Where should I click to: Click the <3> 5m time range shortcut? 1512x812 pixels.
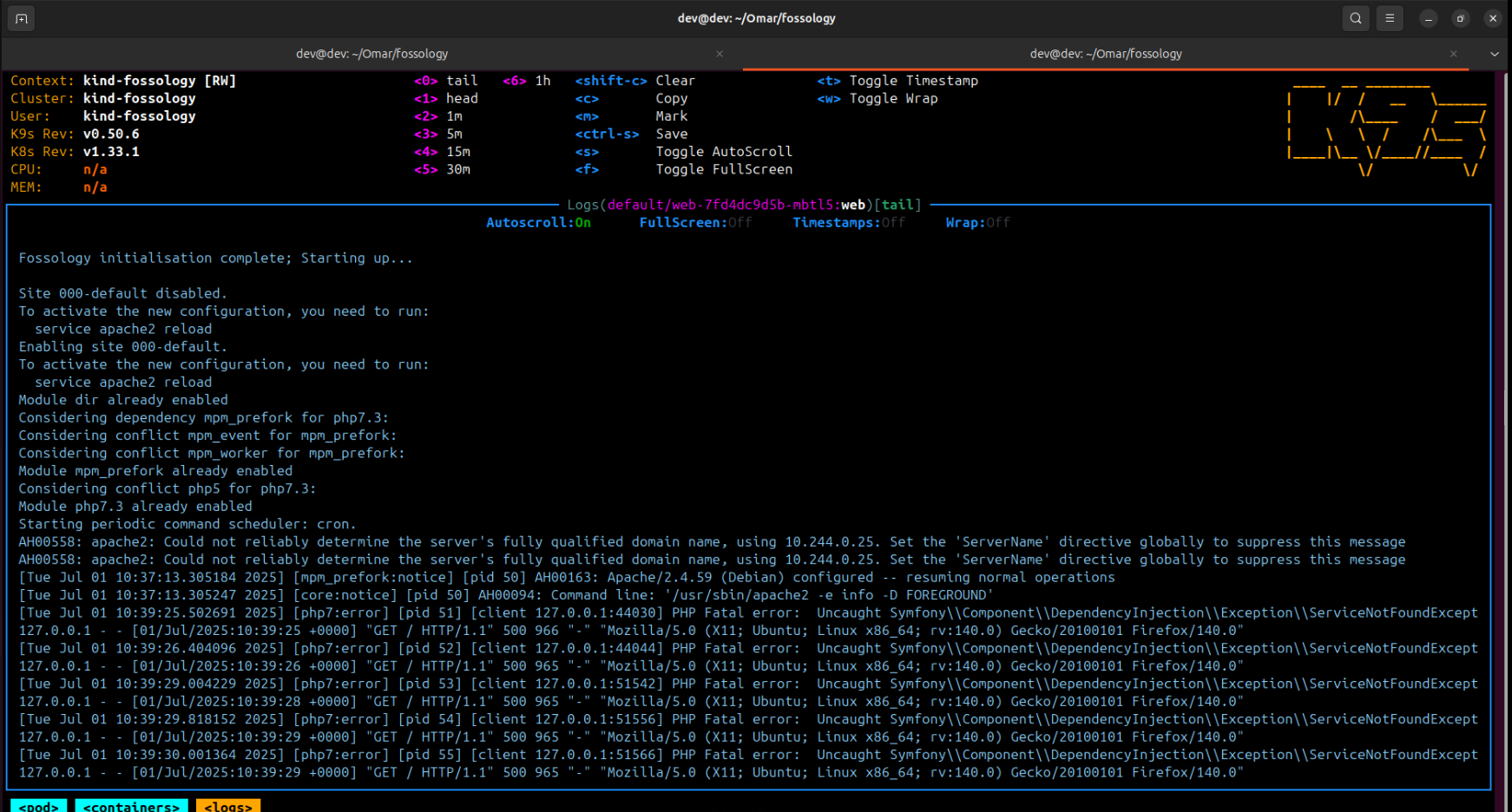[438, 134]
